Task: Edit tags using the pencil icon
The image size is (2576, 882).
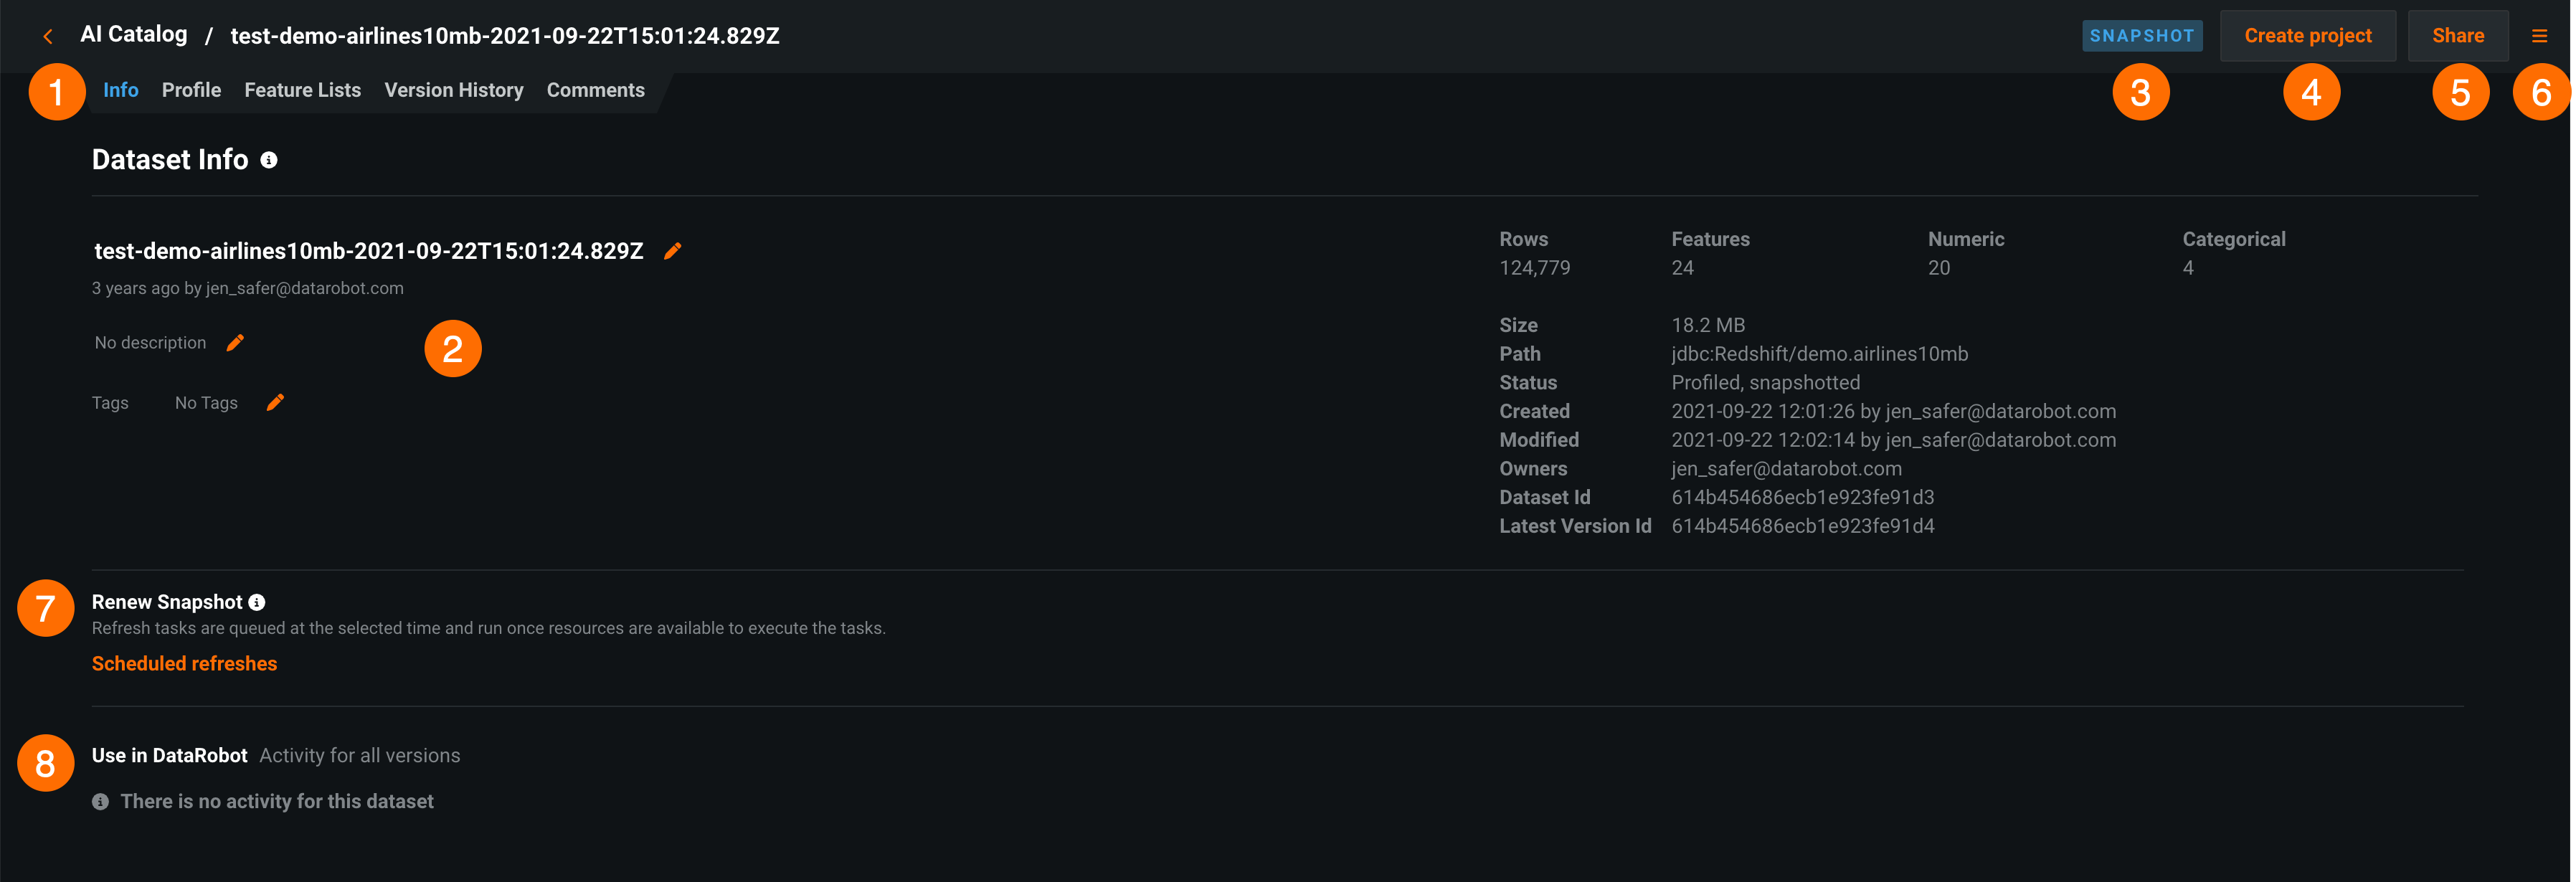Action: (x=276, y=402)
